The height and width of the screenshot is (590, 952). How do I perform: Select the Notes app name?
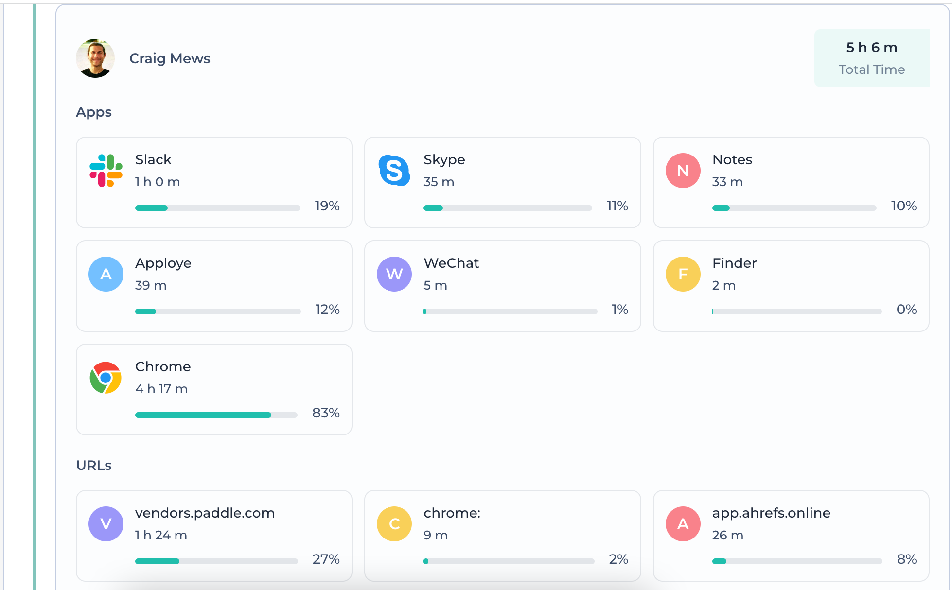click(732, 159)
